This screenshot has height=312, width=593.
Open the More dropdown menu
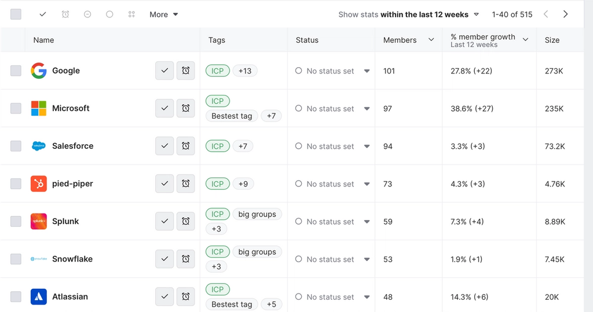[x=163, y=14]
